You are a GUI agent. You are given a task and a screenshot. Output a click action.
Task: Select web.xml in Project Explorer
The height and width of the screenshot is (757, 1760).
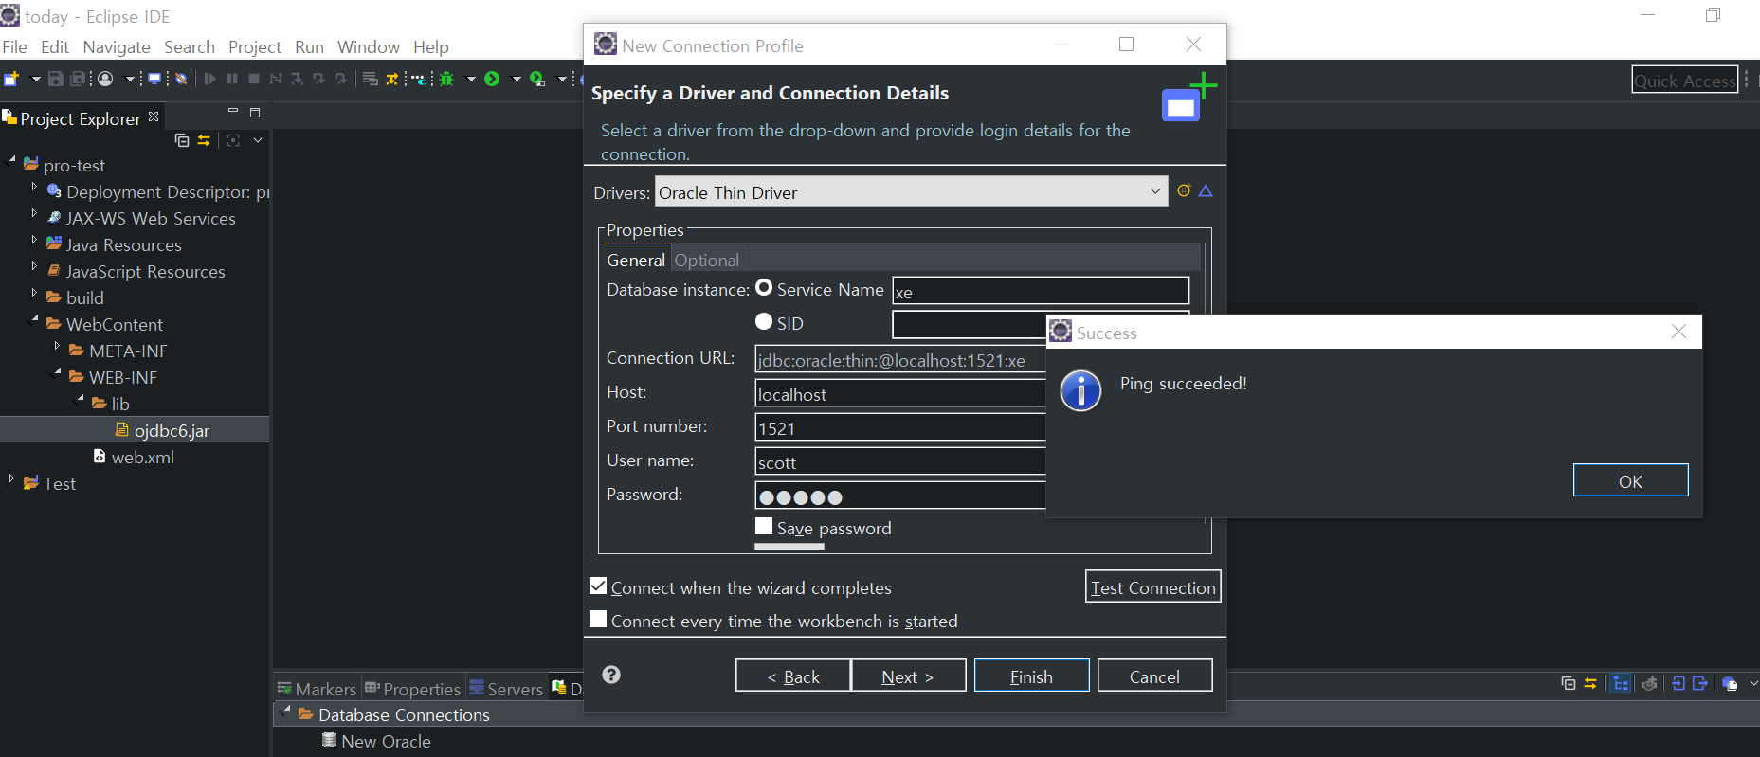point(142,457)
